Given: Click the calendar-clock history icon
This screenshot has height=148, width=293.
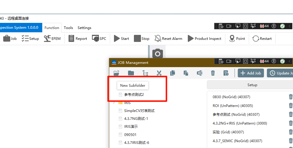Looking at the screenshot, I should click(226, 73).
